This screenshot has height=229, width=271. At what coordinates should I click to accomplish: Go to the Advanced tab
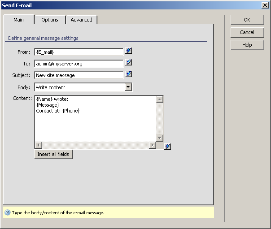[x=81, y=20]
